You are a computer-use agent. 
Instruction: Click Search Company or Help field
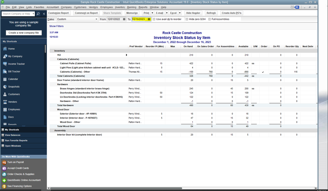(x=17, y=14)
